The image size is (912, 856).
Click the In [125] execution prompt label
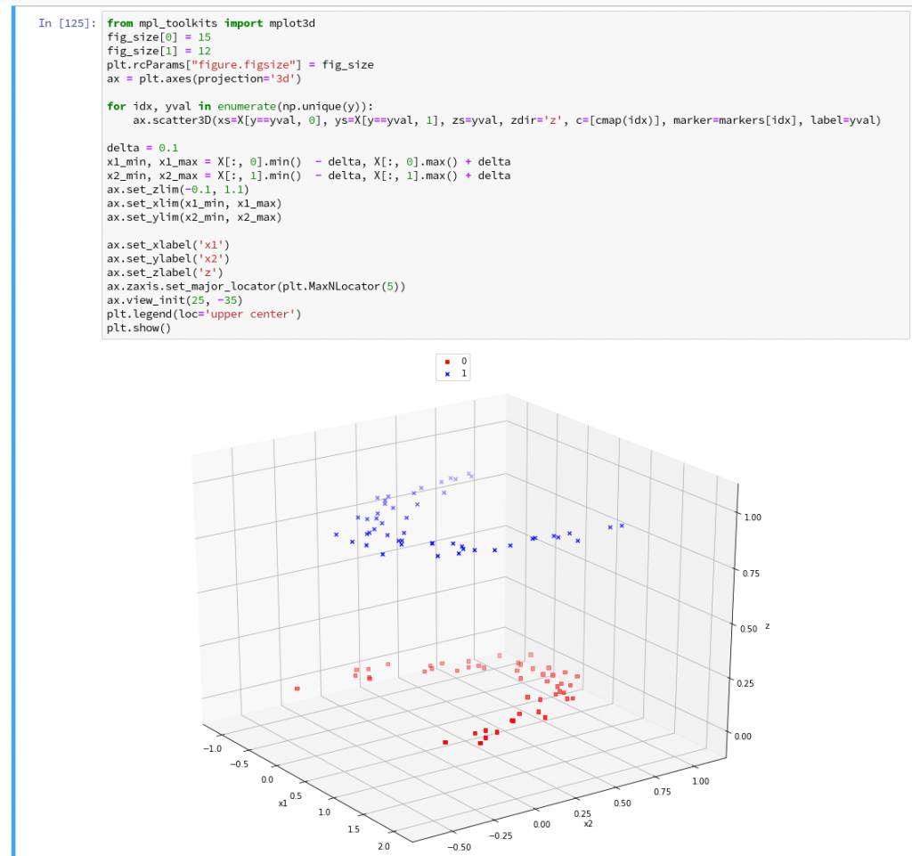coord(64,23)
